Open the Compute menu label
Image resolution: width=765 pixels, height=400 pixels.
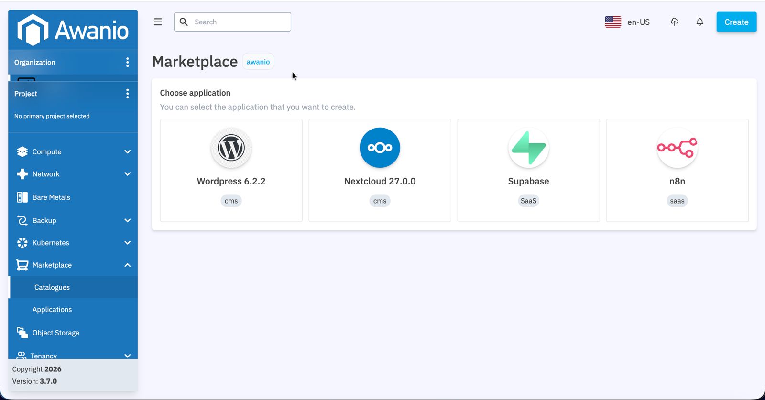[47, 152]
